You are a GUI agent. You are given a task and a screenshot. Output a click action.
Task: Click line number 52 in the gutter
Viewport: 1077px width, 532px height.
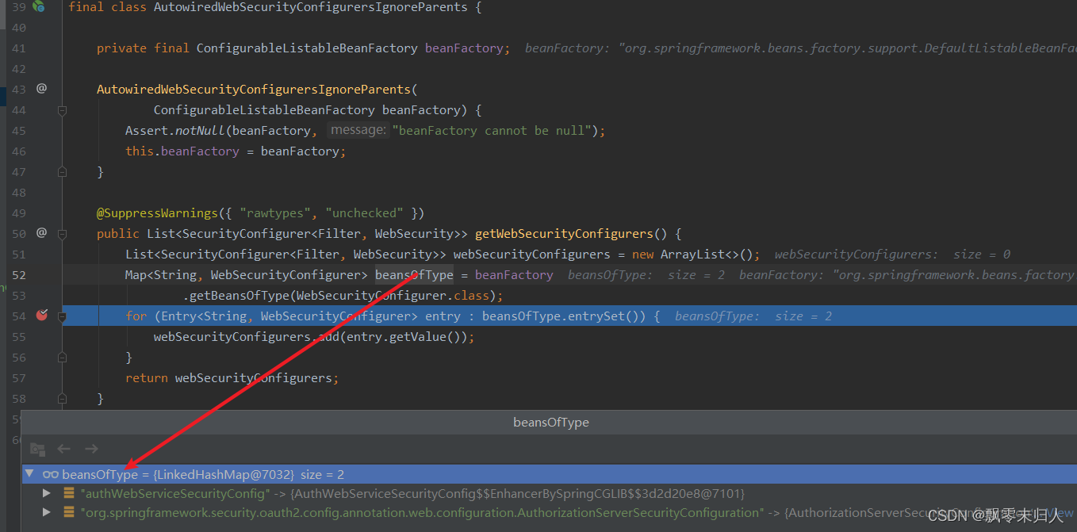pos(19,274)
